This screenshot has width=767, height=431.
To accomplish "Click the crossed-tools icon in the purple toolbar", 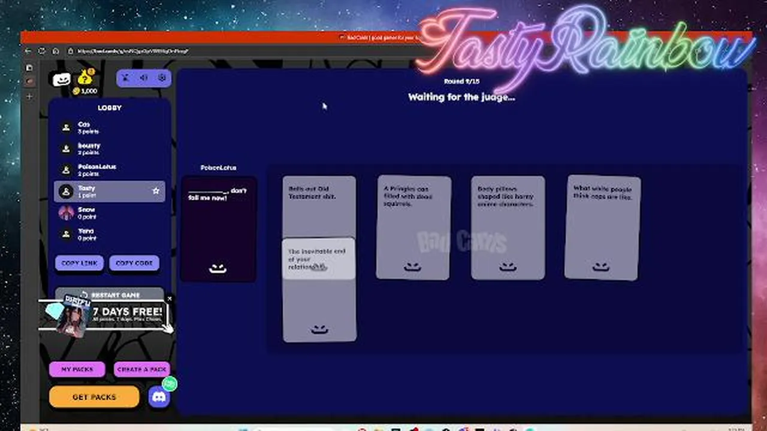I will point(126,78).
